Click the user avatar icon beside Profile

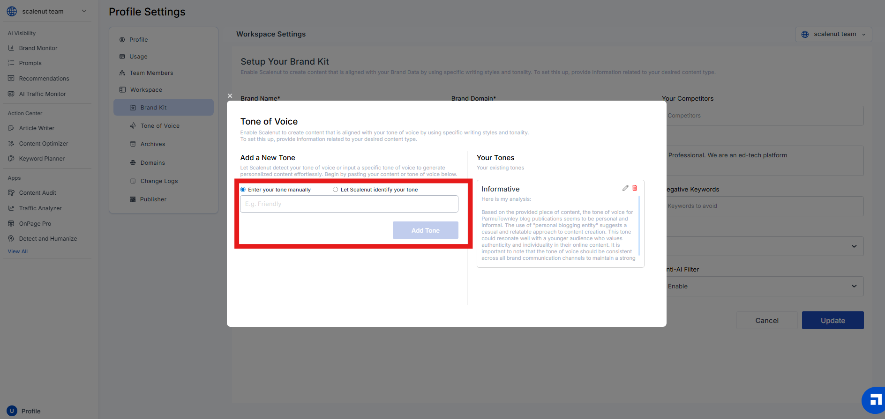click(12, 411)
